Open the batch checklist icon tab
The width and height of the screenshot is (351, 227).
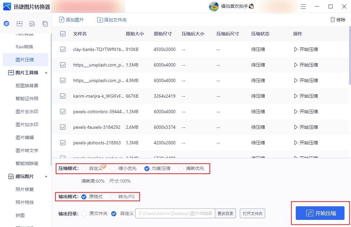click(45, 24)
